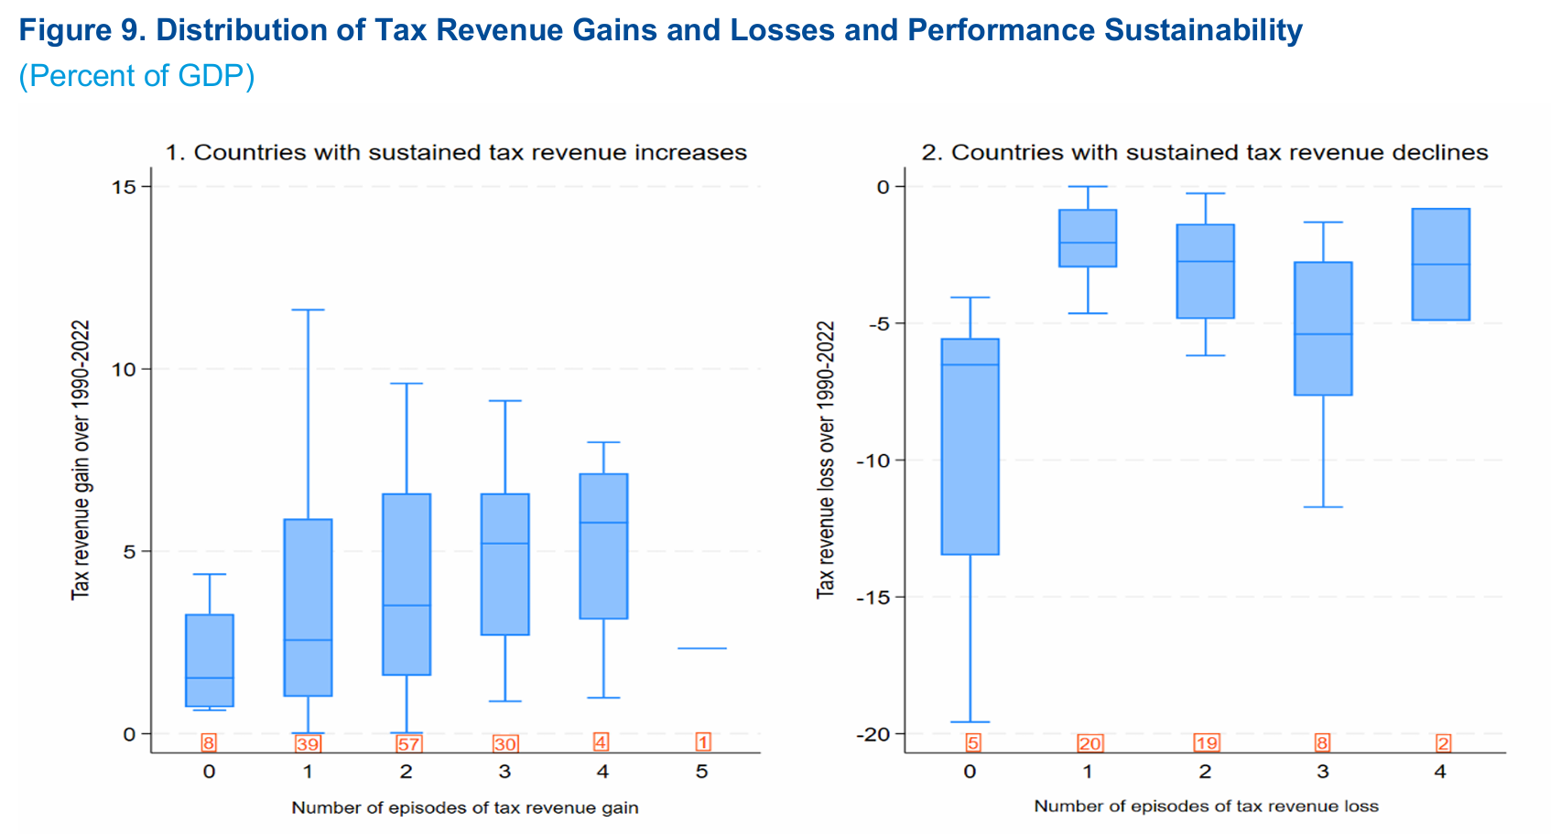1561x834 pixels.
Task: Select the orange count label 30
Action: [x=505, y=743]
